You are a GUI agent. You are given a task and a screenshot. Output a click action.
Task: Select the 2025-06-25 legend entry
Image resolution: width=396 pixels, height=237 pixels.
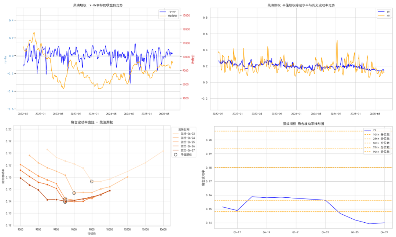tap(184, 142)
